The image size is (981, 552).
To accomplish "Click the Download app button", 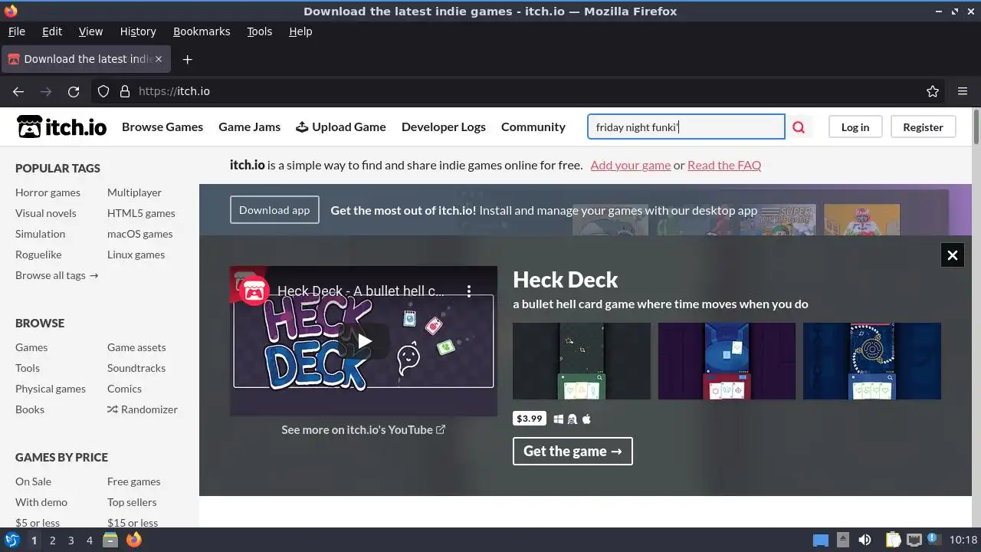I will tap(274, 210).
